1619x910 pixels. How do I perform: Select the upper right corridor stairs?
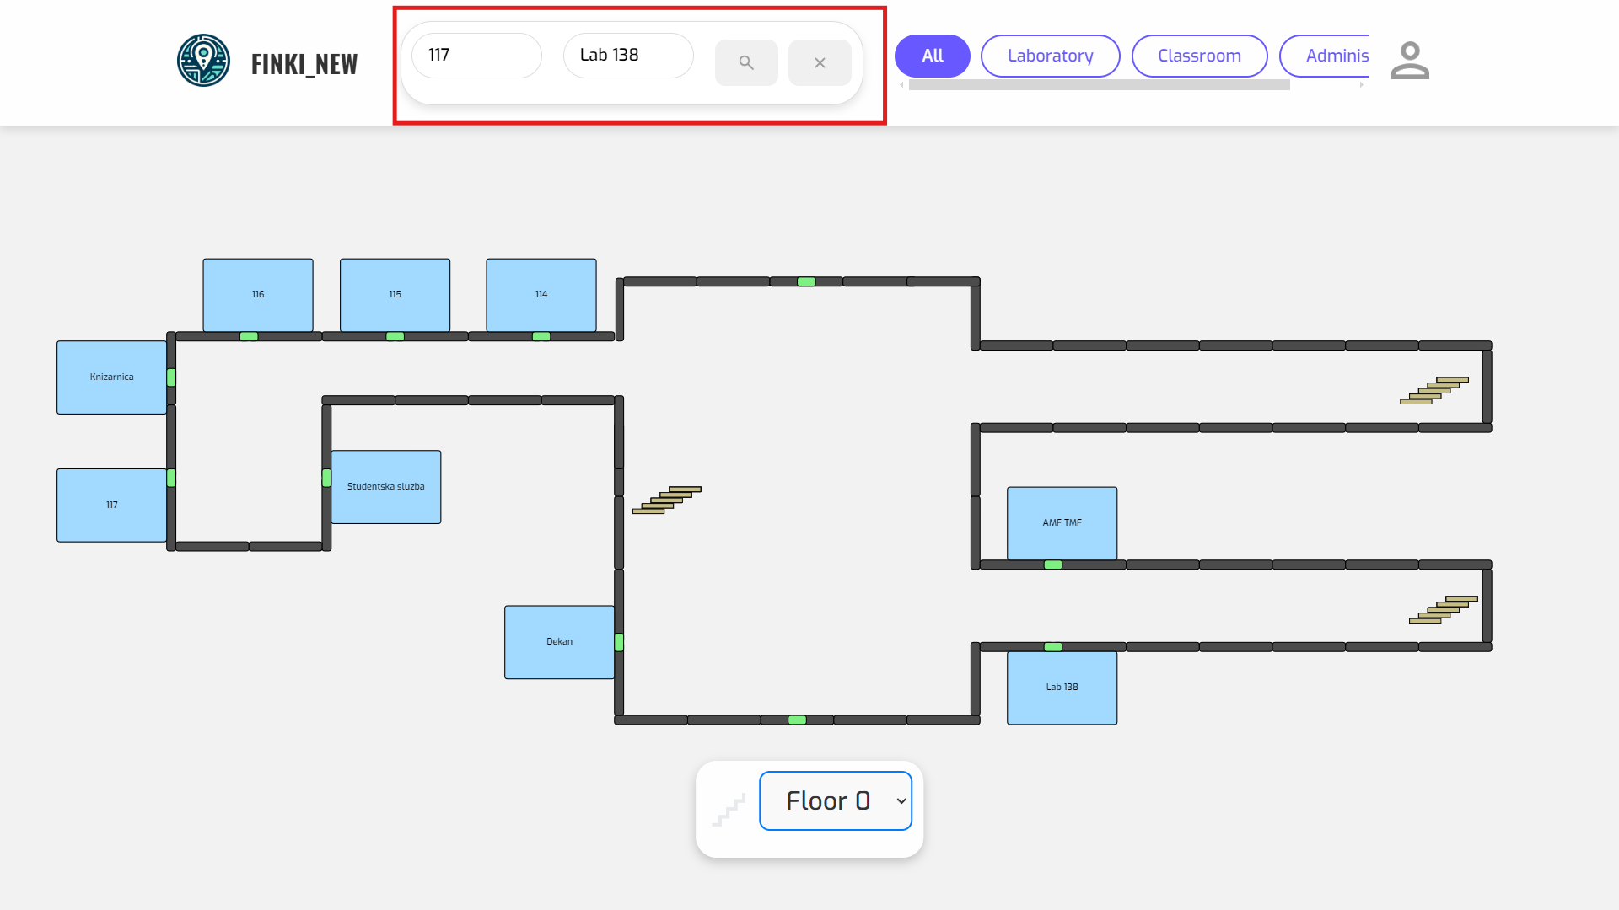pos(1433,390)
